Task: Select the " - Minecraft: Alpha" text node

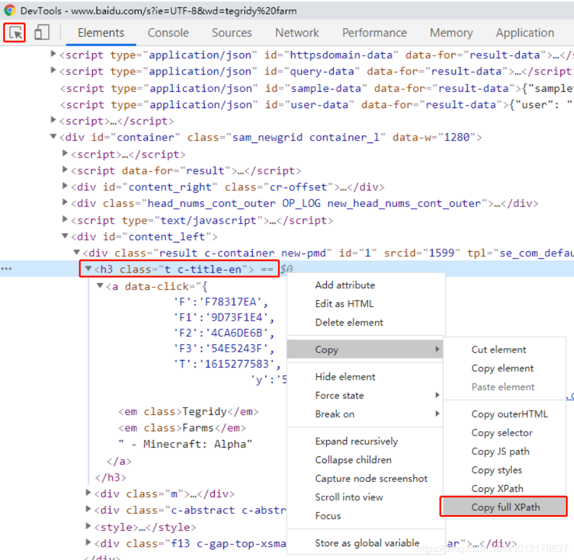Action: (185, 444)
